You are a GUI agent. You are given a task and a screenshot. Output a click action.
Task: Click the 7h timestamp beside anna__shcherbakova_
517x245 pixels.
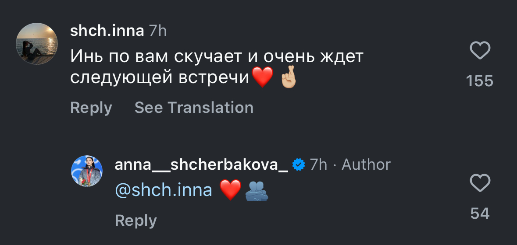[x=318, y=165]
